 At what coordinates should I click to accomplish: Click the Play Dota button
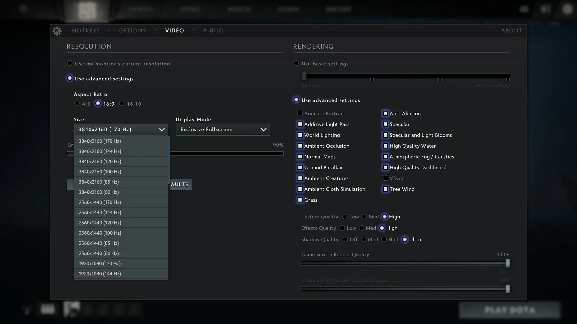[510, 310]
